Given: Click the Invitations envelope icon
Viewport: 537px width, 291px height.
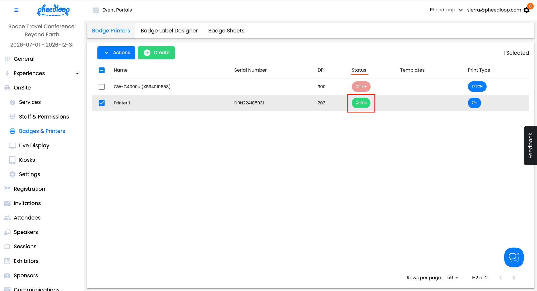Looking at the screenshot, I should pyautogui.click(x=7, y=203).
